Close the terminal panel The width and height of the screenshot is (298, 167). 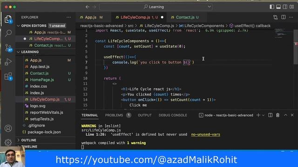(292, 115)
